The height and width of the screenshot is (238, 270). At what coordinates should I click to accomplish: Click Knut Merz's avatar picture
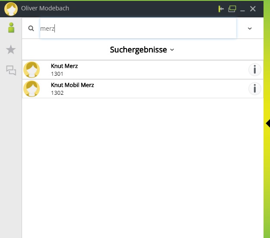(x=32, y=70)
